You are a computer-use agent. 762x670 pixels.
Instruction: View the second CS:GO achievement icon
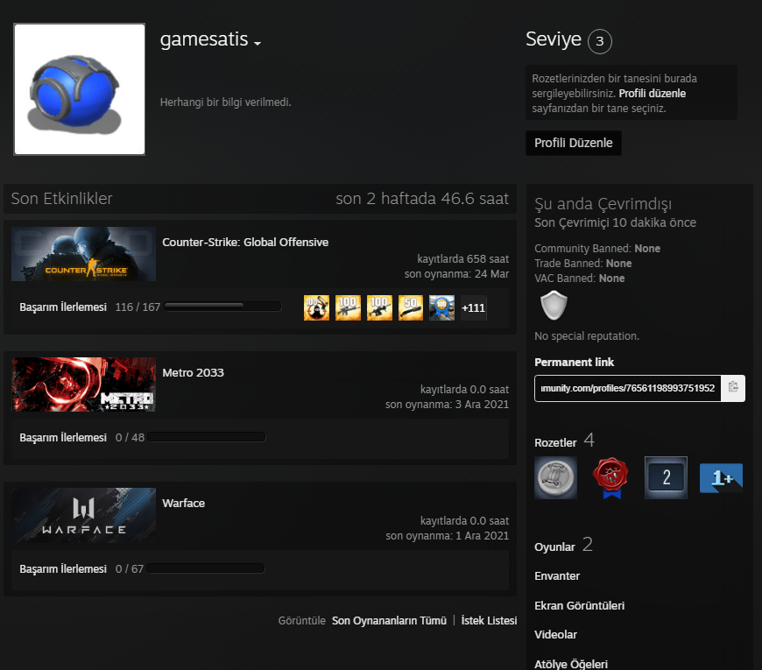348,307
